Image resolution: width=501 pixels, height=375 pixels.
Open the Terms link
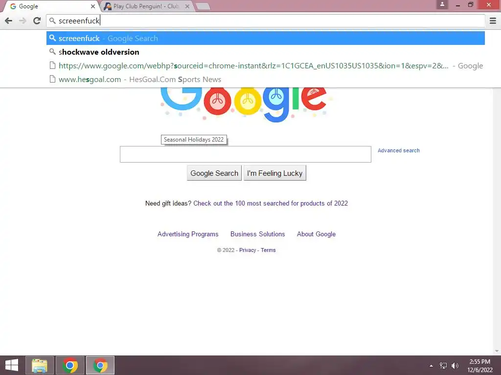(x=268, y=250)
